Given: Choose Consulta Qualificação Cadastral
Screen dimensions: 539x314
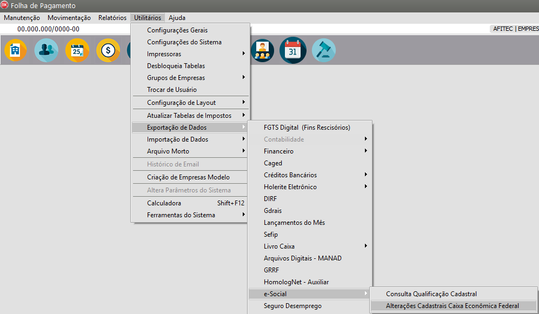Looking at the screenshot, I should coord(431,294).
